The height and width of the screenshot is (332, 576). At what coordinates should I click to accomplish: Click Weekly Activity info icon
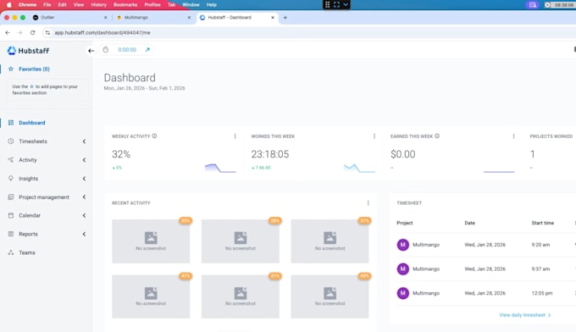154,136
